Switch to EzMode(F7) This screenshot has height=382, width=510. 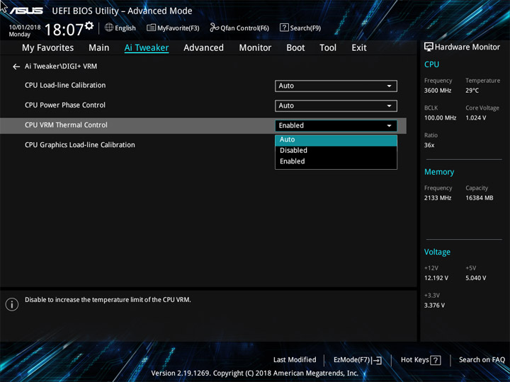[x=351, y=360]
